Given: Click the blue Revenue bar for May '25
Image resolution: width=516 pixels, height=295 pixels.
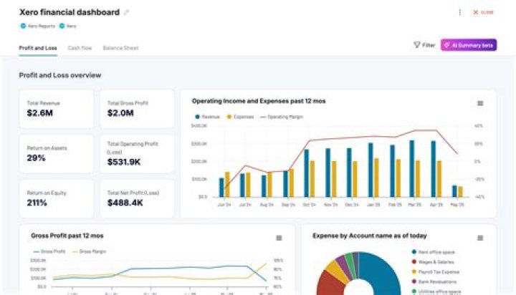Looking at the screenshot, I should pyautogui.click(x=454, y=191).
